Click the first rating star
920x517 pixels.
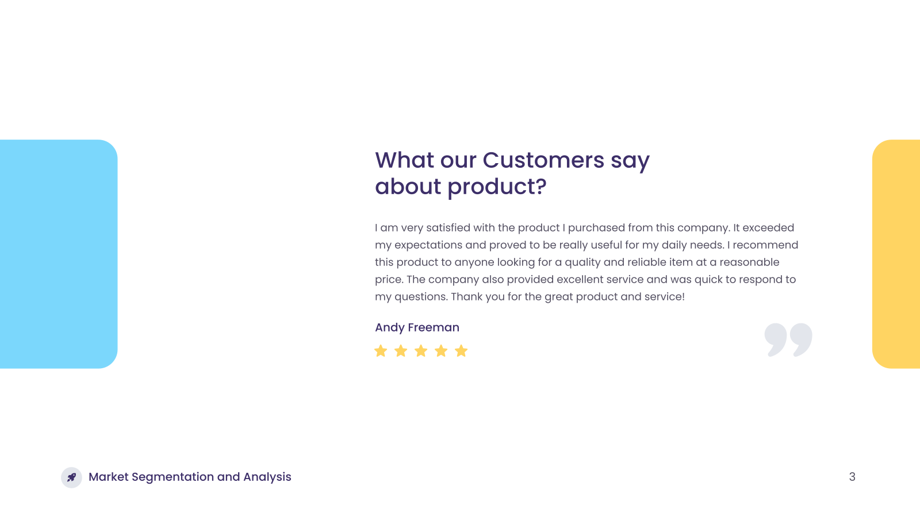pyautogui.click(x=381, y=351)
